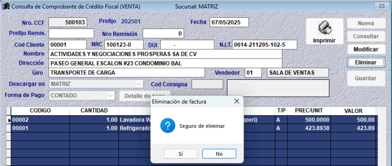392x166 pixels.
Task: Click value cell 500.00
Action: tap(353, 120)
